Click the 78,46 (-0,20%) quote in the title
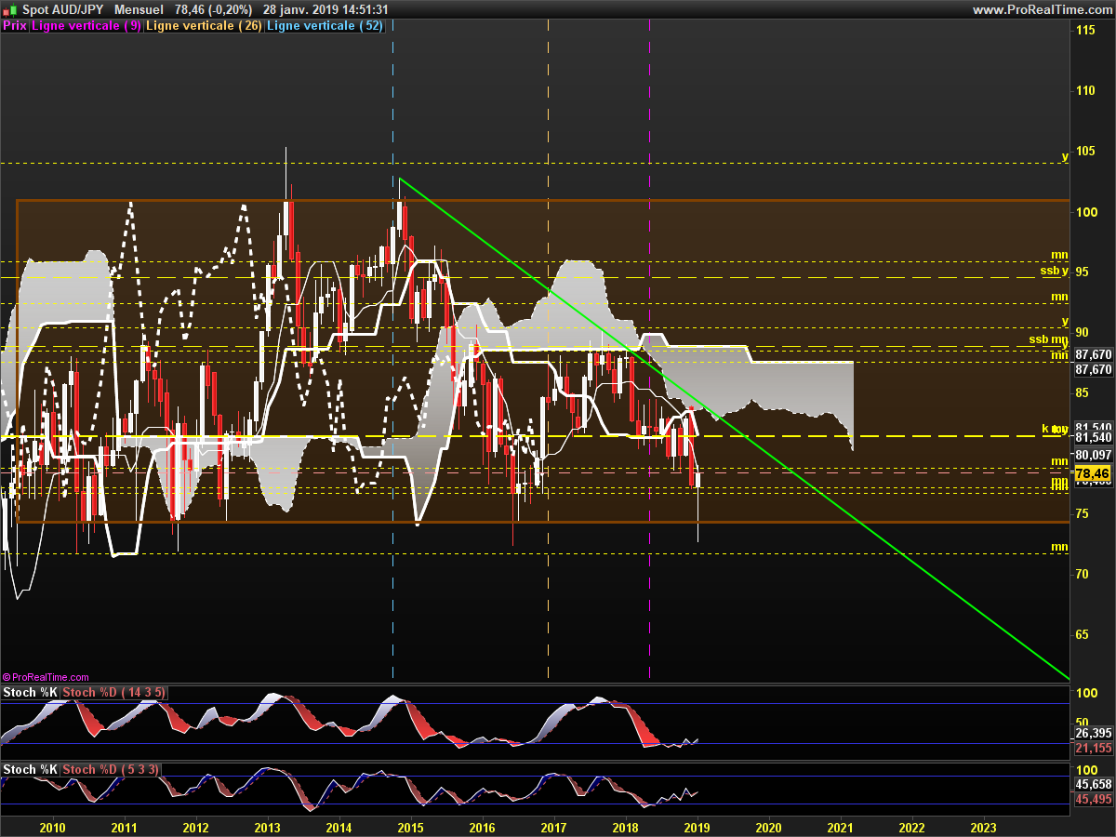 (214, 9)
